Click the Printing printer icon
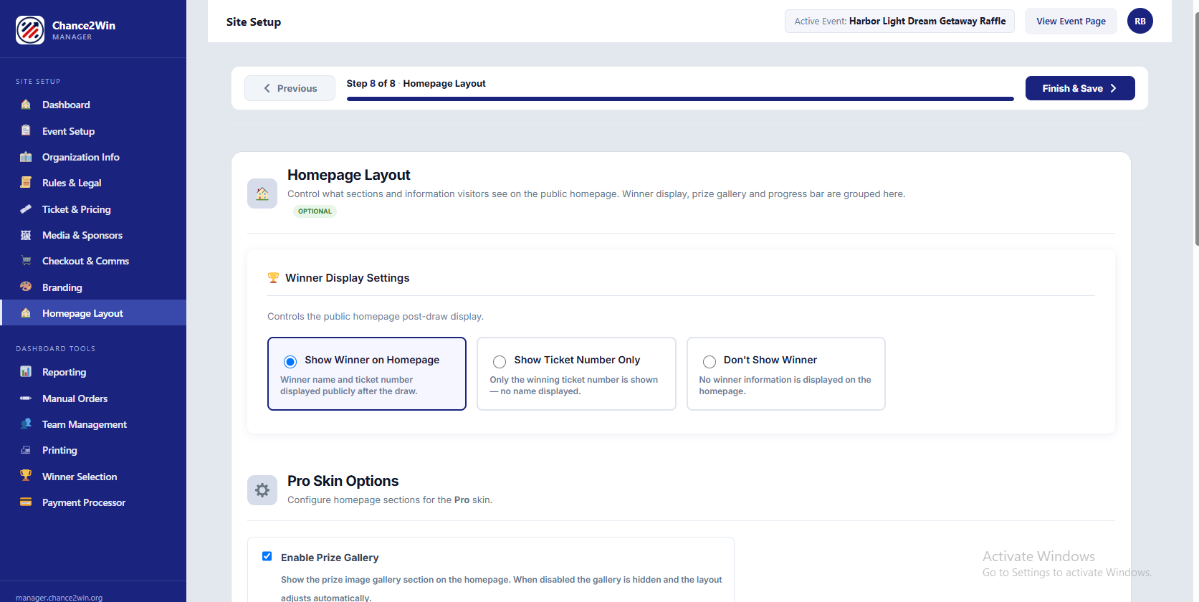Viewport: 1199px width, 602px height. click(26, 450)
